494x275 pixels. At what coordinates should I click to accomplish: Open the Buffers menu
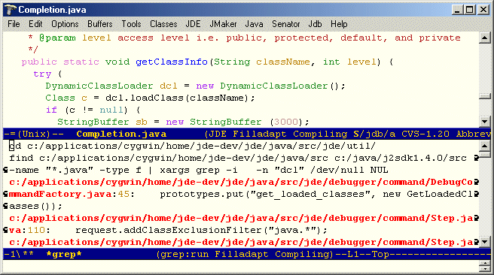click(100, 24)
